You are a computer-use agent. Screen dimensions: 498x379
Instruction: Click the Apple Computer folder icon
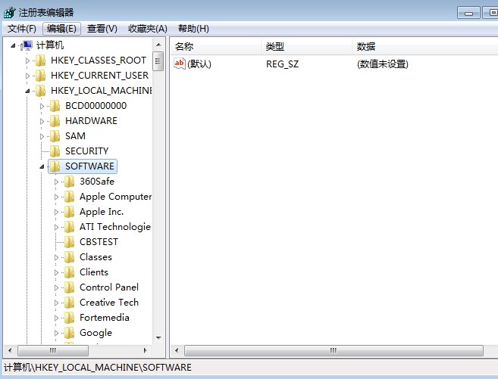click(69, 197)
